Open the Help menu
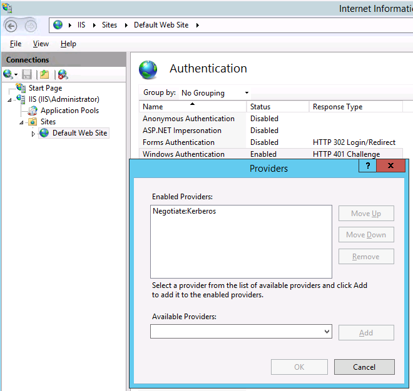The width and height of the screenshot is (413, 391). click(x=68, y=44)
